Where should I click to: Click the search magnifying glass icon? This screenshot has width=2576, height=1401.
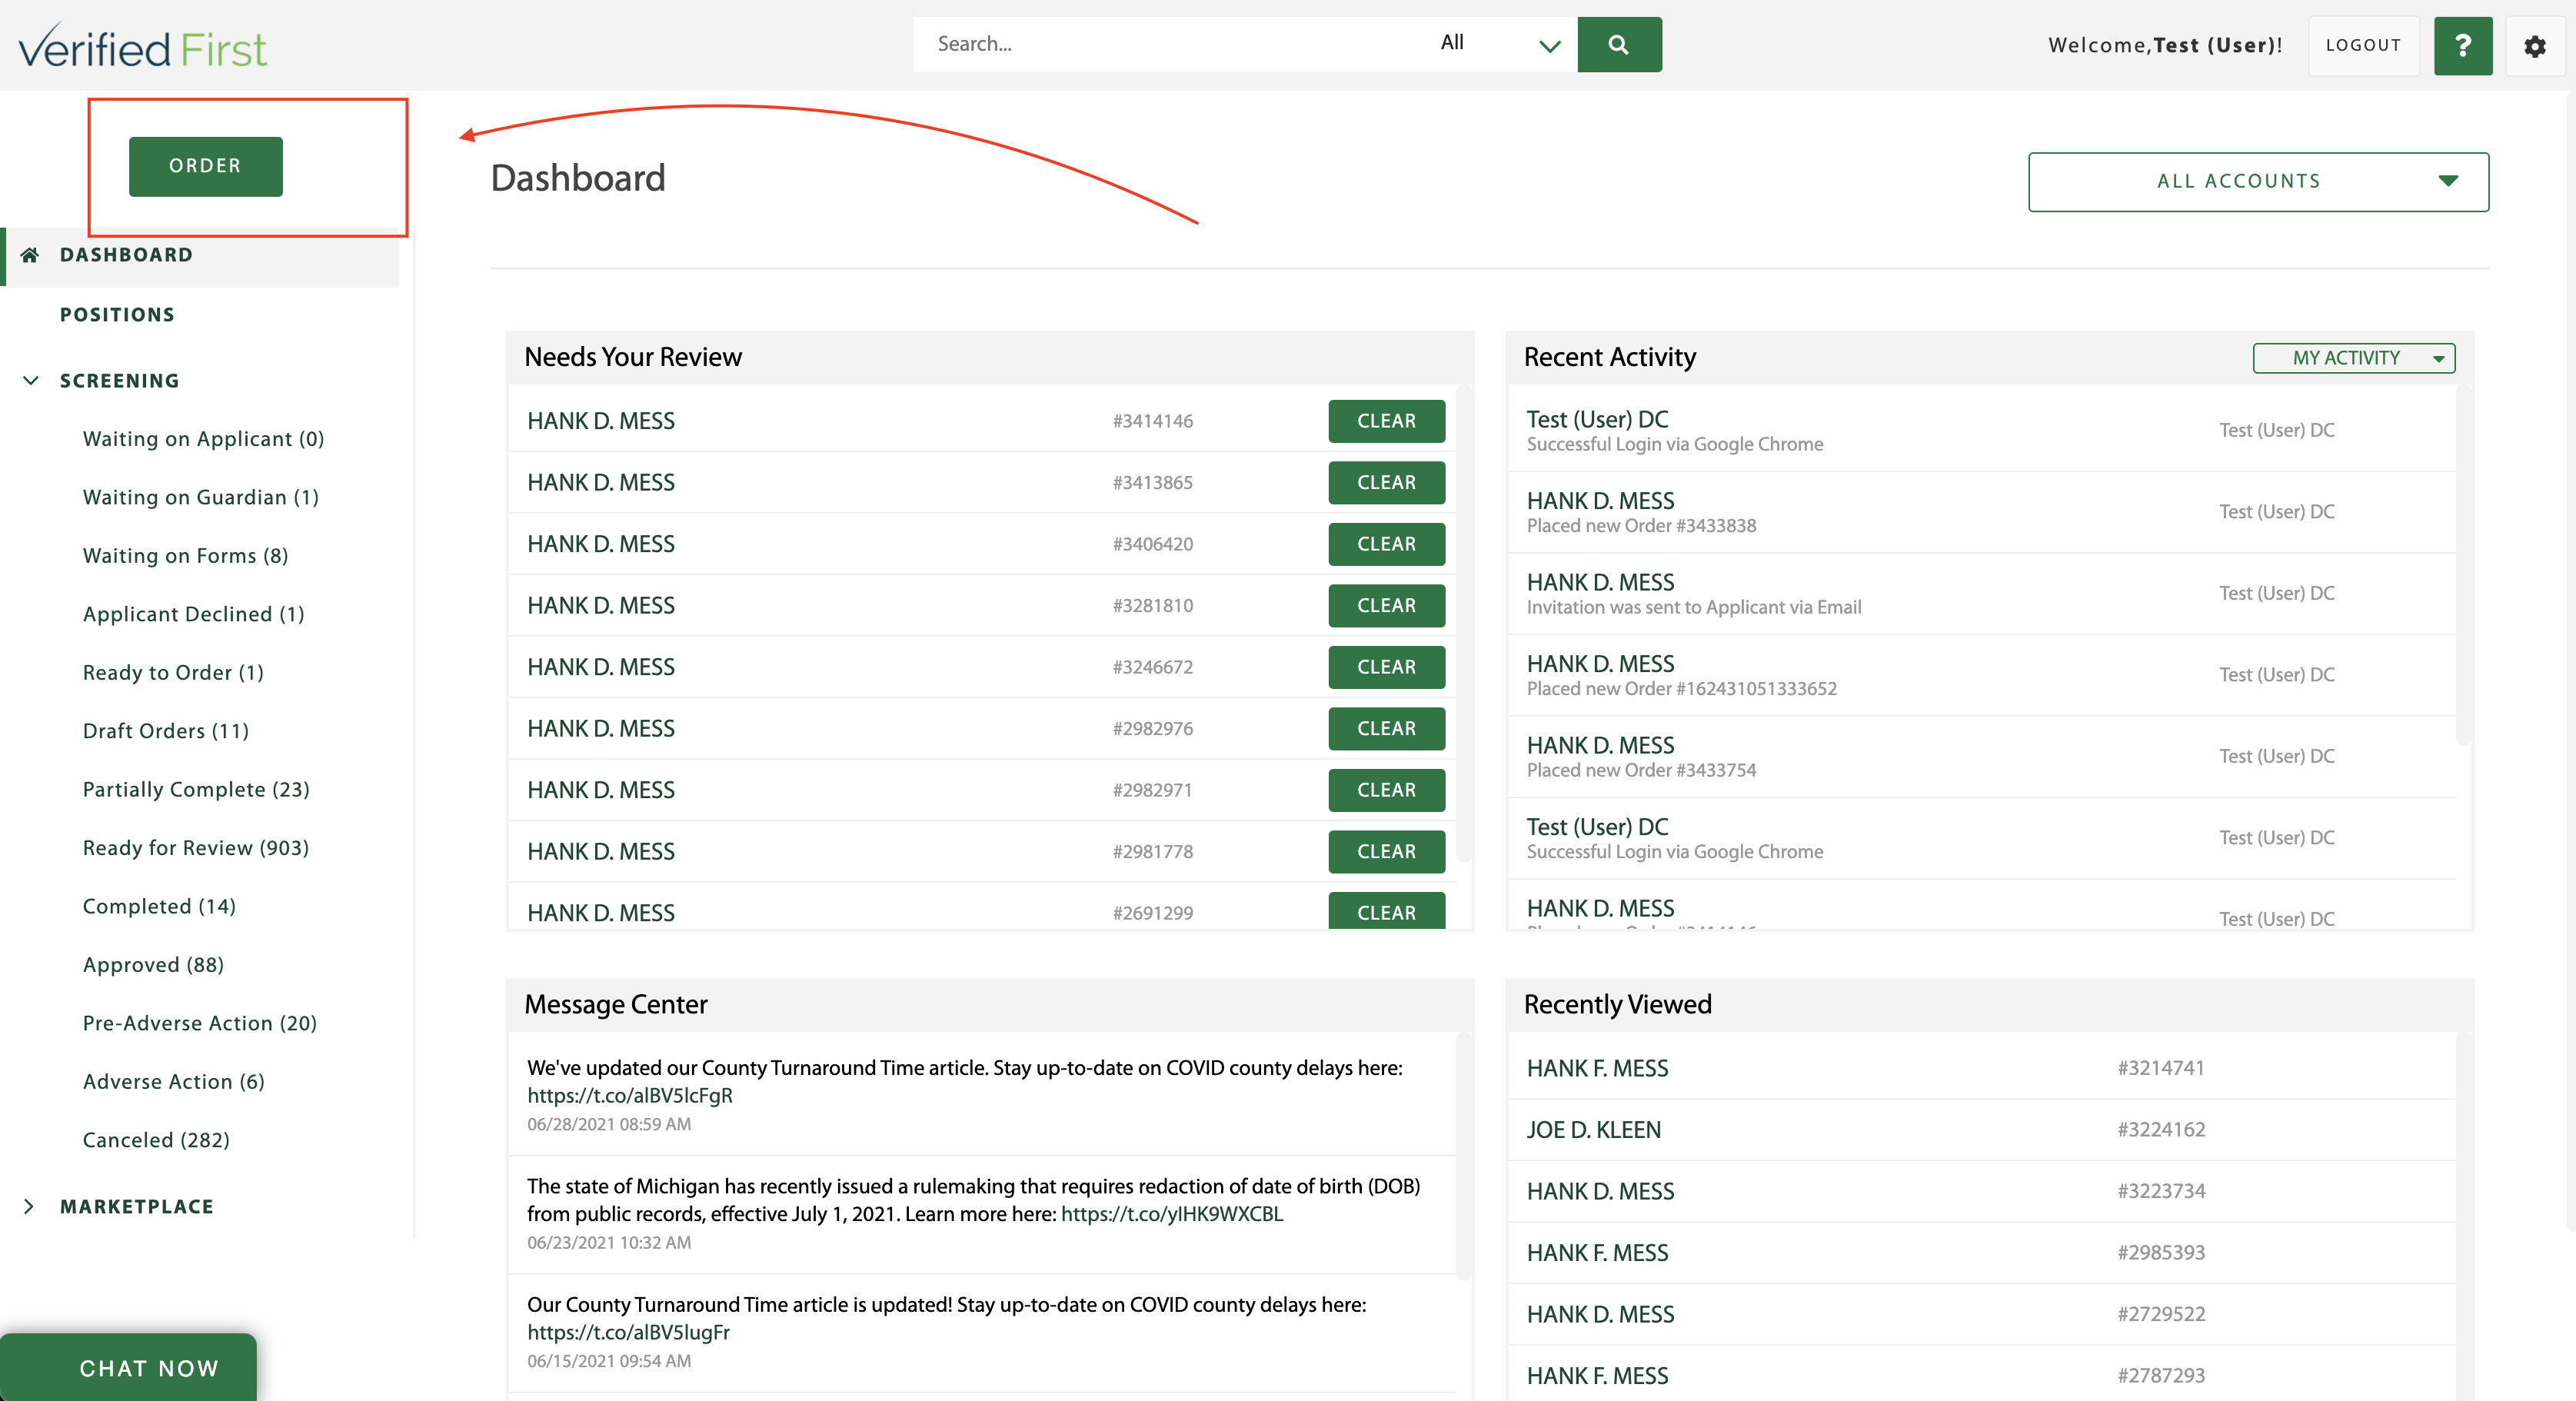(x=1619, y=44)
